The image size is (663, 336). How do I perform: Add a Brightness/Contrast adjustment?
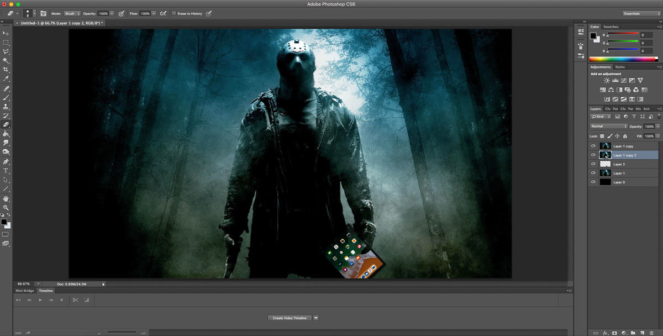coord(607,81)
